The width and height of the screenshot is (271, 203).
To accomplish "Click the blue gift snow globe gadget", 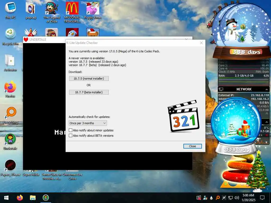I will click(236, 126).
